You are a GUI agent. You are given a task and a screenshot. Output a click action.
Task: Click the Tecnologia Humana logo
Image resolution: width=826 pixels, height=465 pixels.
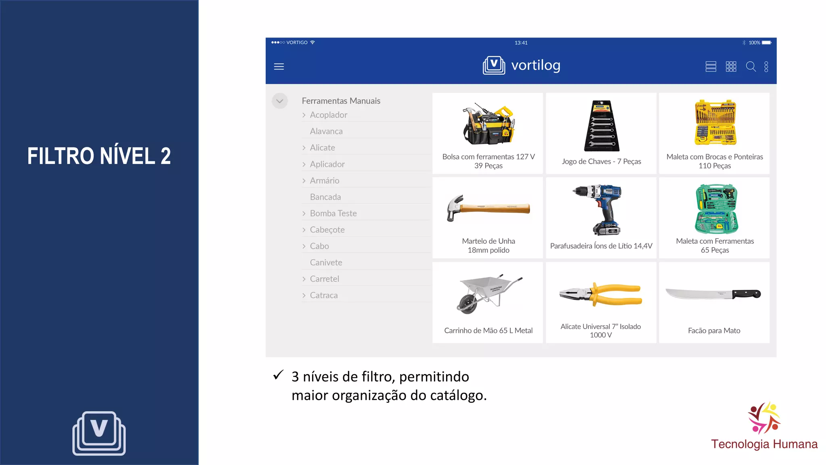(x=764, y=426)
